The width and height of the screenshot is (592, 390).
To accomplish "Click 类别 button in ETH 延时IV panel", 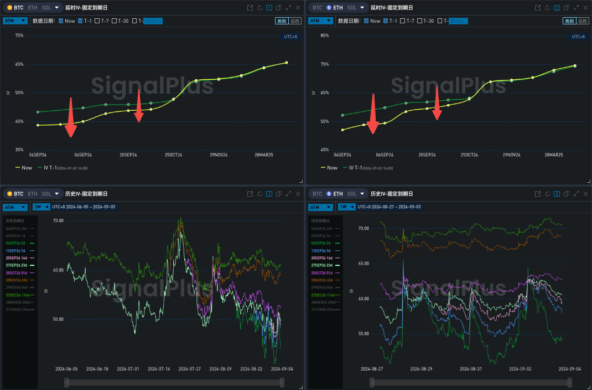I will pos(569,21).
